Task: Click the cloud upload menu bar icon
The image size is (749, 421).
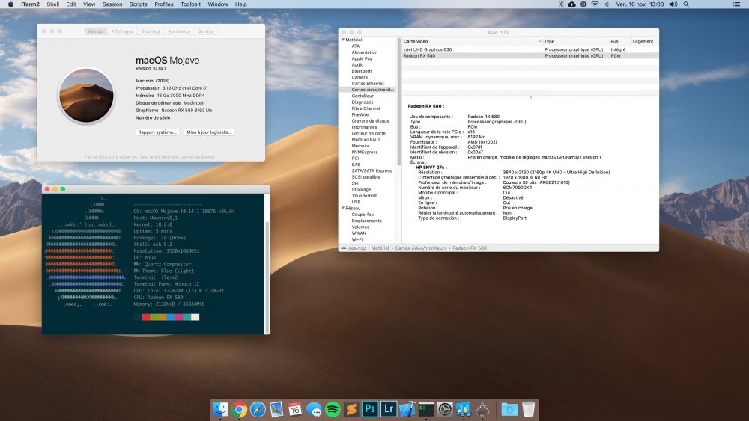Action: (x=571, y=4)
